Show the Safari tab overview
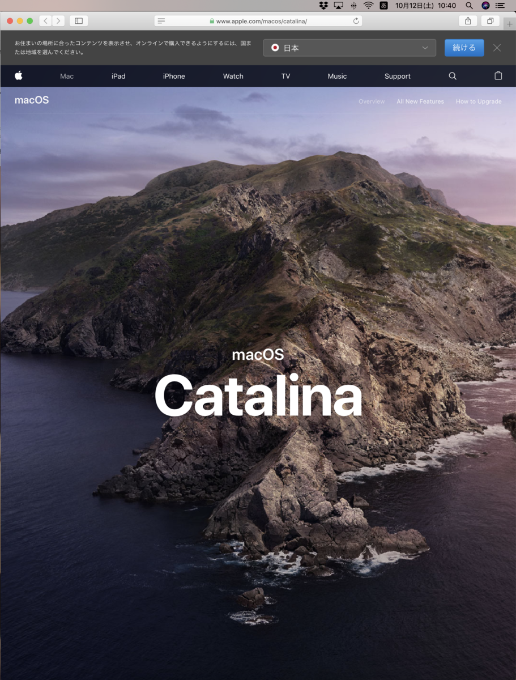516x680 pixels. pyautogui.click(x=490, y=21)
